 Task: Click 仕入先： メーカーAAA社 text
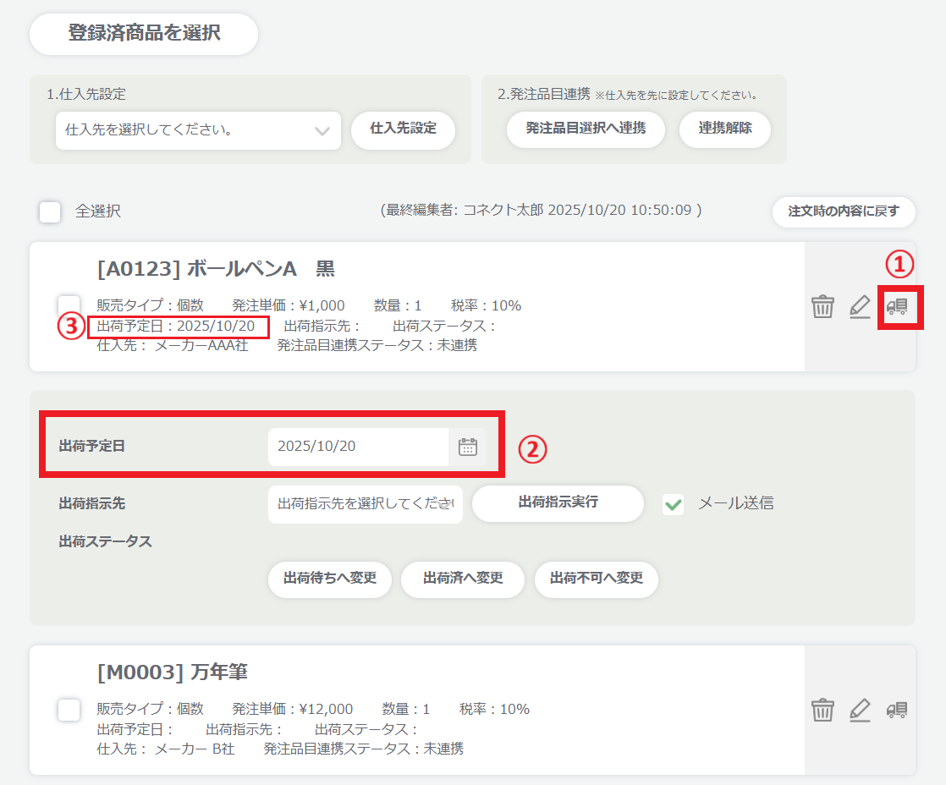click(x=173, y=345)
